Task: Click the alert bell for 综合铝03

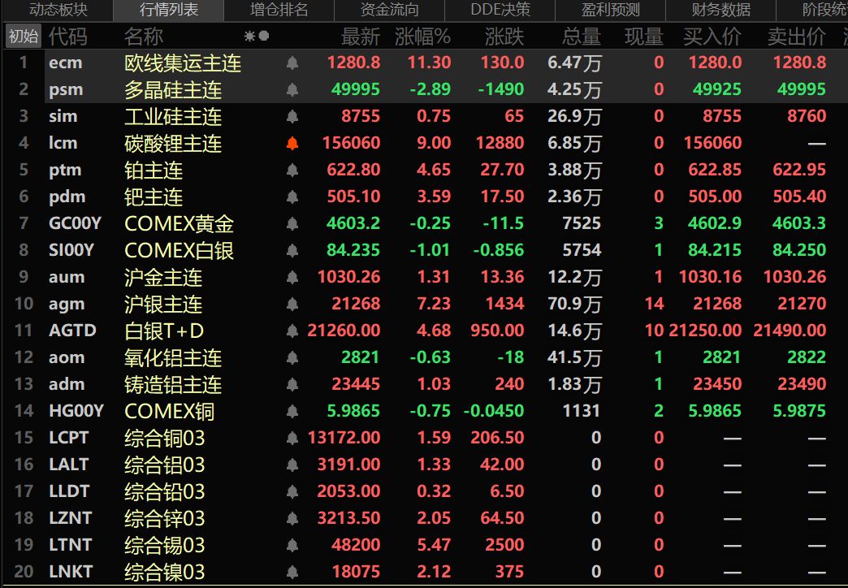Action: pyautogui.click(x=292, y=465)
